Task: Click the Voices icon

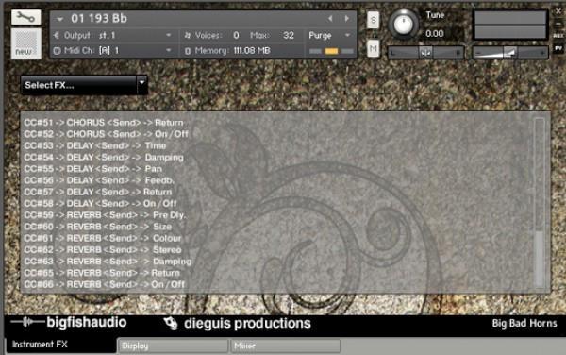Action: click(188, 35)
